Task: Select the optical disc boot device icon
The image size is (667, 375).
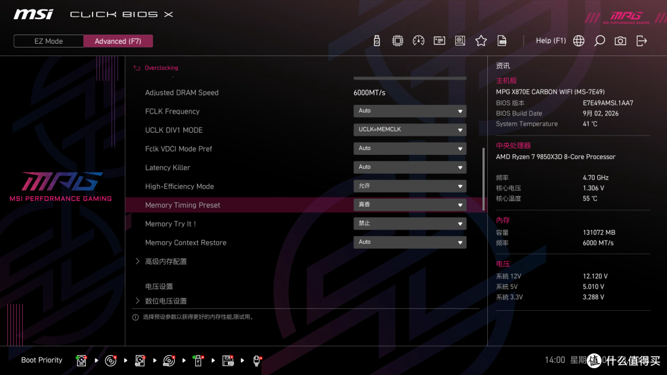Action: pyautogui.click(x=111, y=361)
